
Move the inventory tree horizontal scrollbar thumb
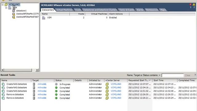(x=18, y=70)
